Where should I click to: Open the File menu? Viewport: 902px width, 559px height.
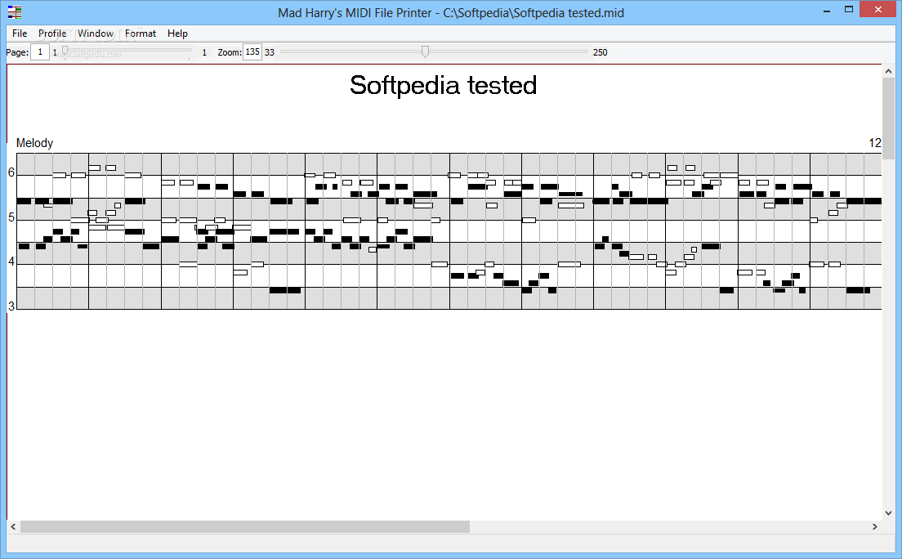tap(19, 34)
